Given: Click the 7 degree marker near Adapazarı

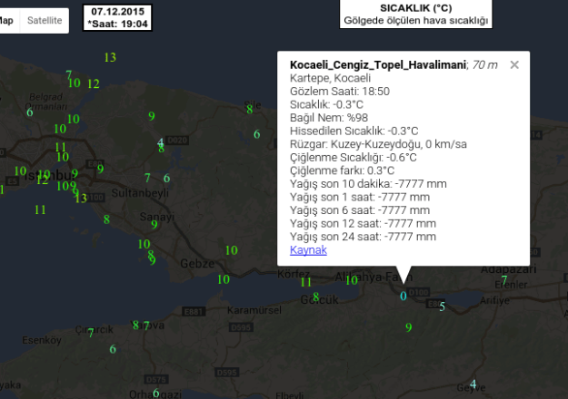Looking at the screenshot, I should (503, 280).
